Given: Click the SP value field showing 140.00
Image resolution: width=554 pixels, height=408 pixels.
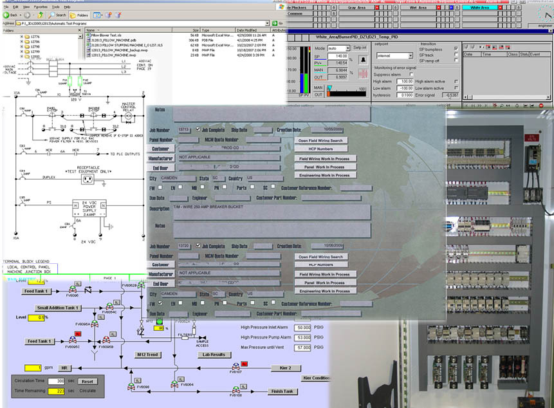Looking at the screenshot, I should (x=337, y=56).
